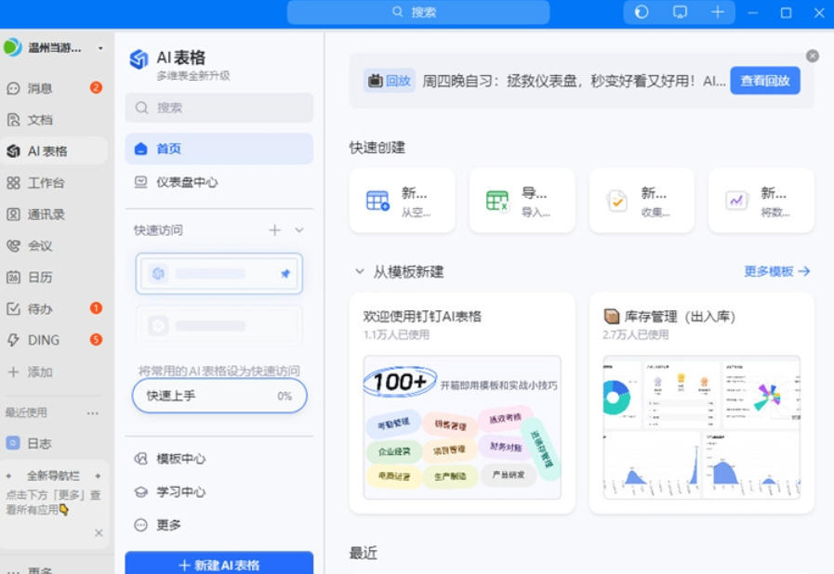This screenshot has height=574, width=834.
Task: Click 欢迎使用钉钉AI表格 title
Action: (422, 317)
